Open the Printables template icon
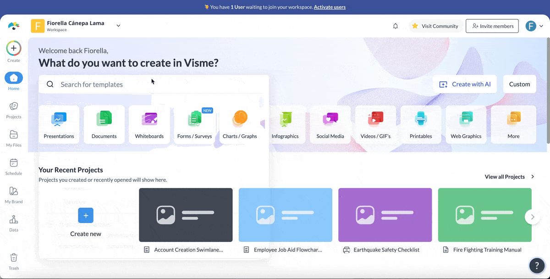Viewport: 550px width, 279px height. 420,124
